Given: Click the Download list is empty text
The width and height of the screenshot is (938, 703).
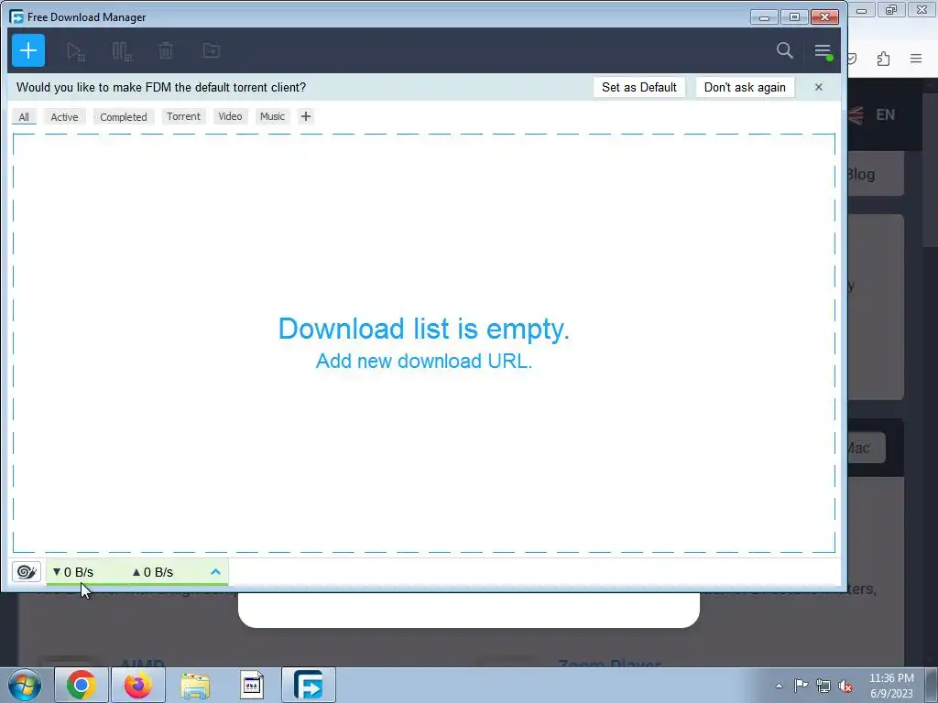Looking at the screenshot, I should click(423, 329).
